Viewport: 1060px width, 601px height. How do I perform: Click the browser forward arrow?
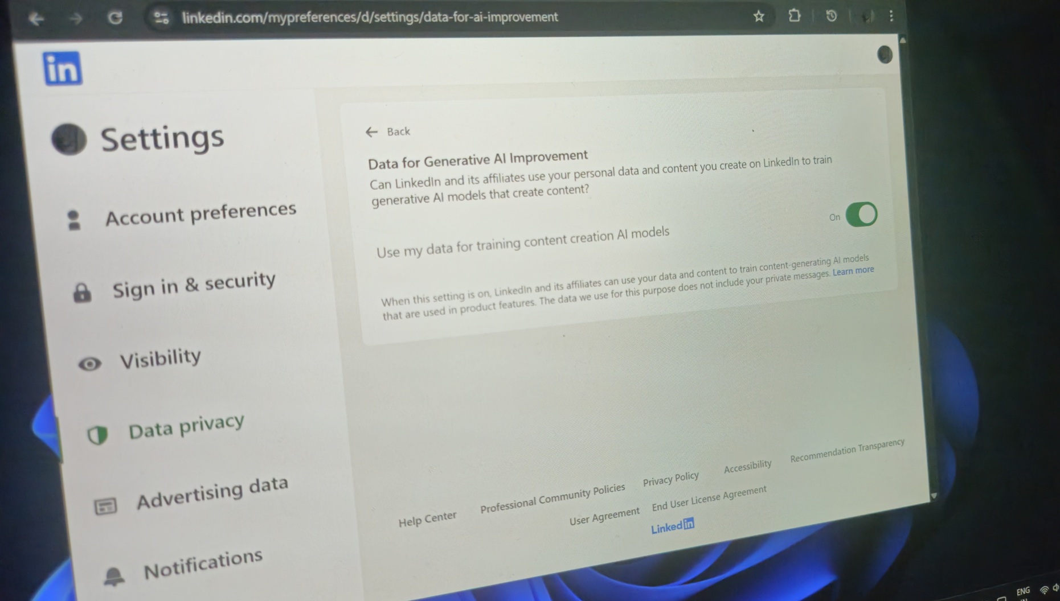[x=76, y=19]
